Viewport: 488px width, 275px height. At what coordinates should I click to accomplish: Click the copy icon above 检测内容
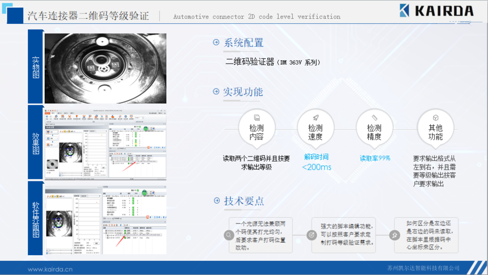click(x=256, y=117)
